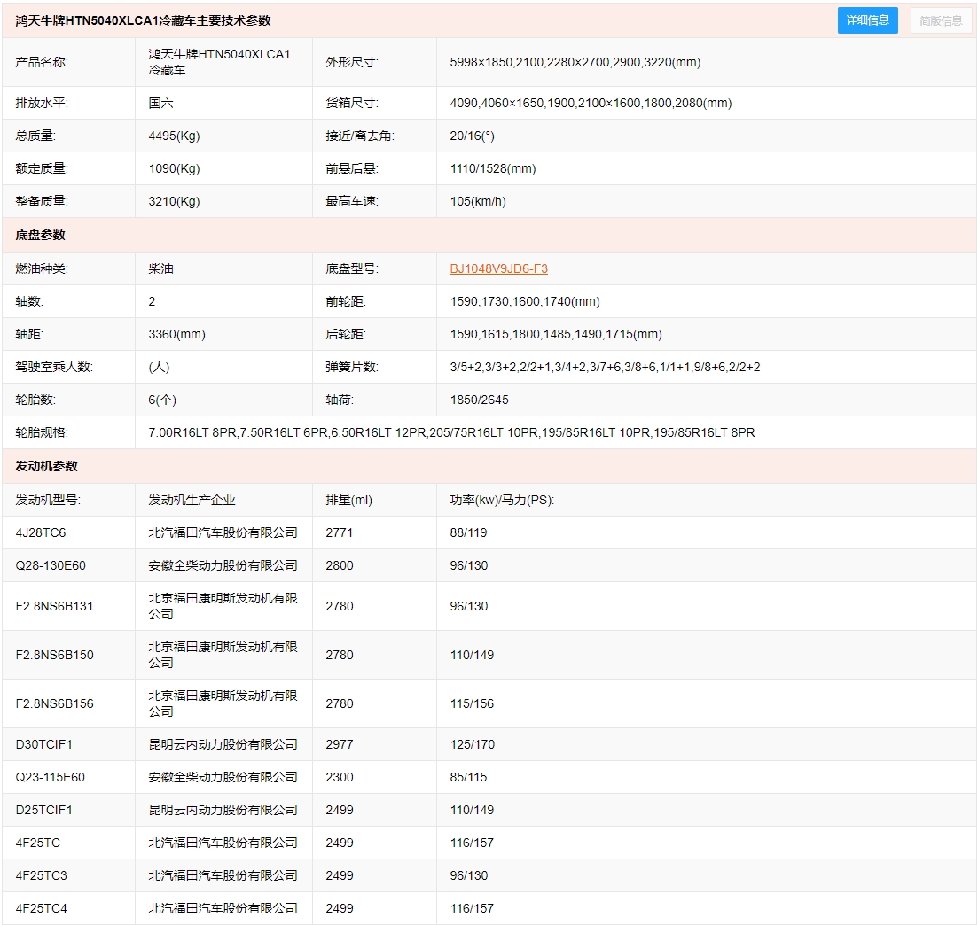
Task: Switch to the 详细信息 tab
Action: 867,20
